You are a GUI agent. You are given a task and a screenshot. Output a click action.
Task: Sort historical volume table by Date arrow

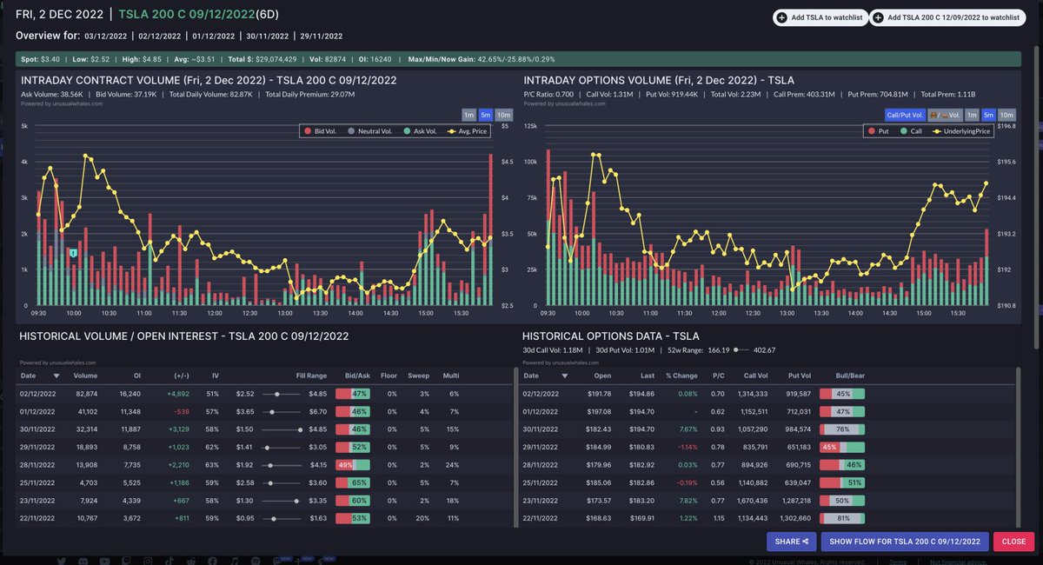(x=56, y=376)
